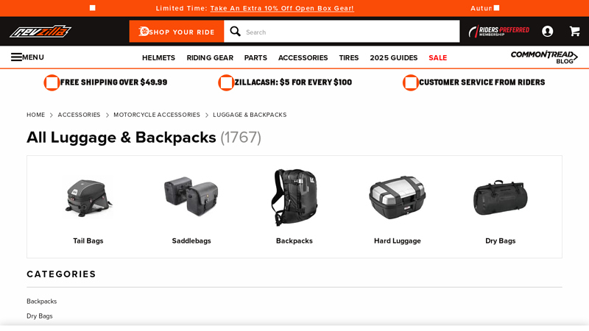Click the free shipping circle icon
This screenshot has width=589, height=331.
tap(52, 82)
